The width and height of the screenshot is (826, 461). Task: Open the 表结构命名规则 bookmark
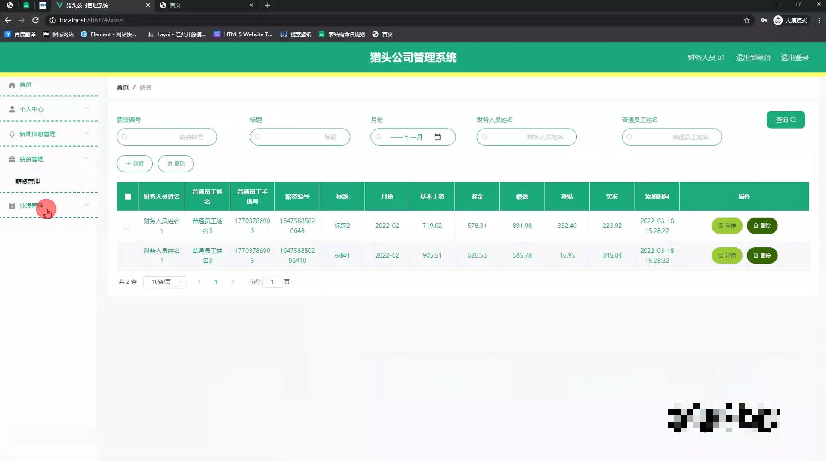342,34
